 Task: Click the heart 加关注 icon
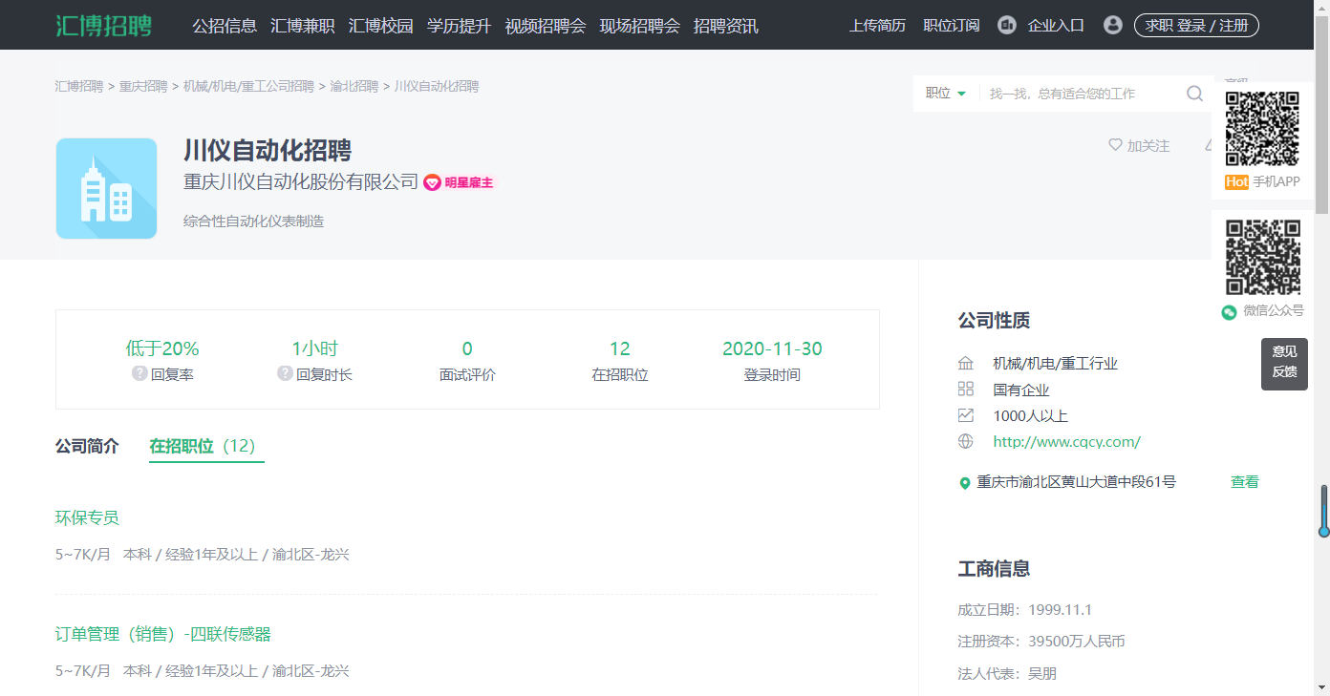click(x=1115, y=145)
